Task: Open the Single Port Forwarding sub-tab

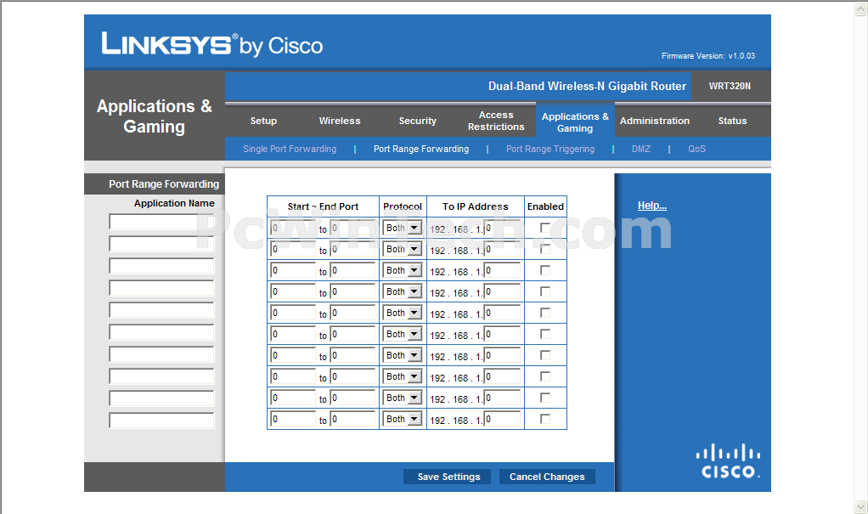Action: 290,149
